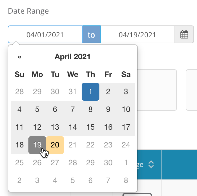The width and height of the screenshot is (197, 196).
Task: Select April 1 in the calendar
Action: [x=91, y=92]
